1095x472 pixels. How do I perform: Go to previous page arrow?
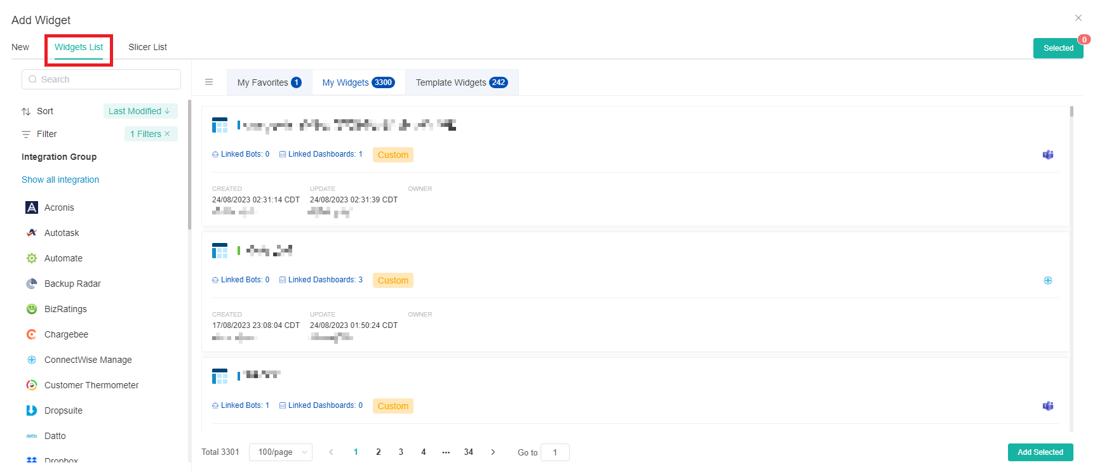(331, 452)
